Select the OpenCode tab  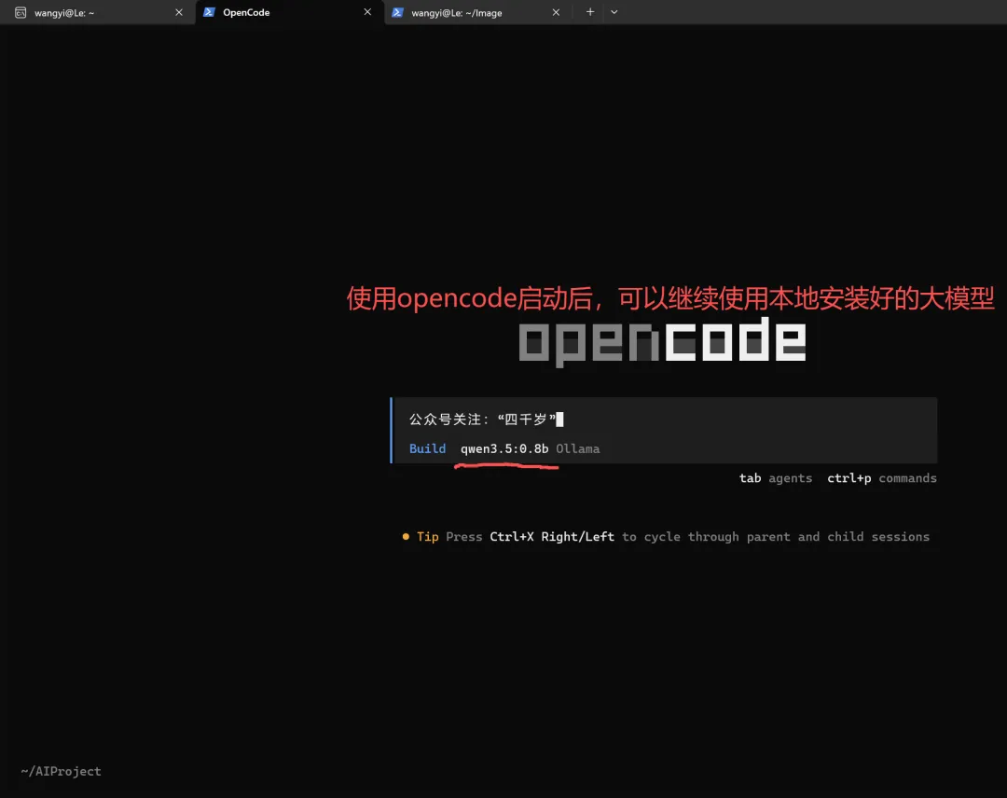click(289, 12)
